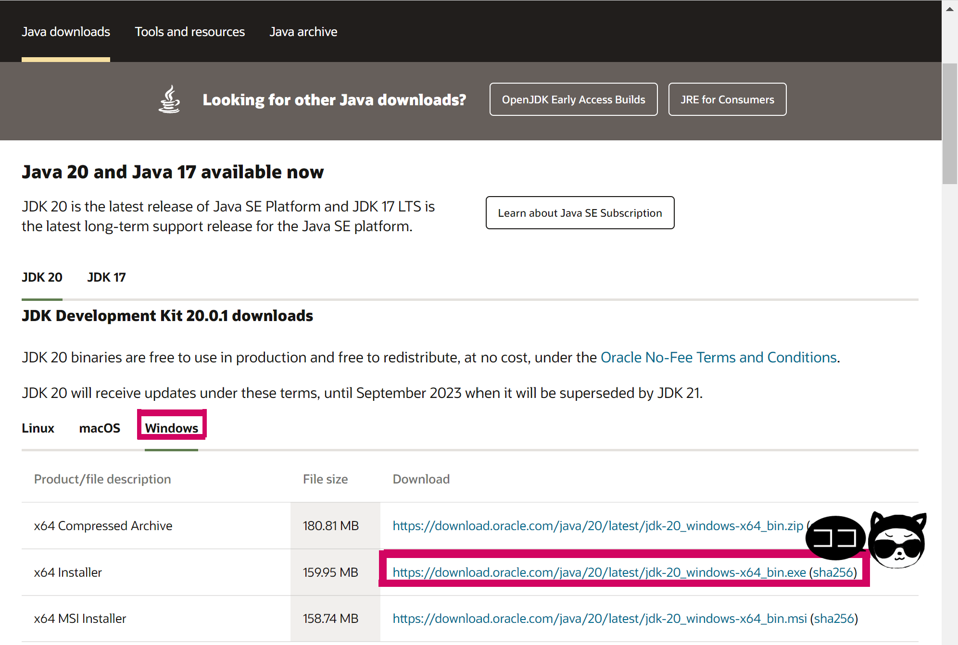Click the scrollbar up arrow
This screenshot has width=958, height=645.
[949, 9]
